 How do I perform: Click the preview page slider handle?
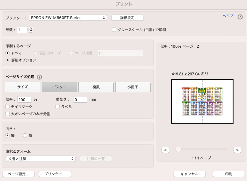coord(178,150)
